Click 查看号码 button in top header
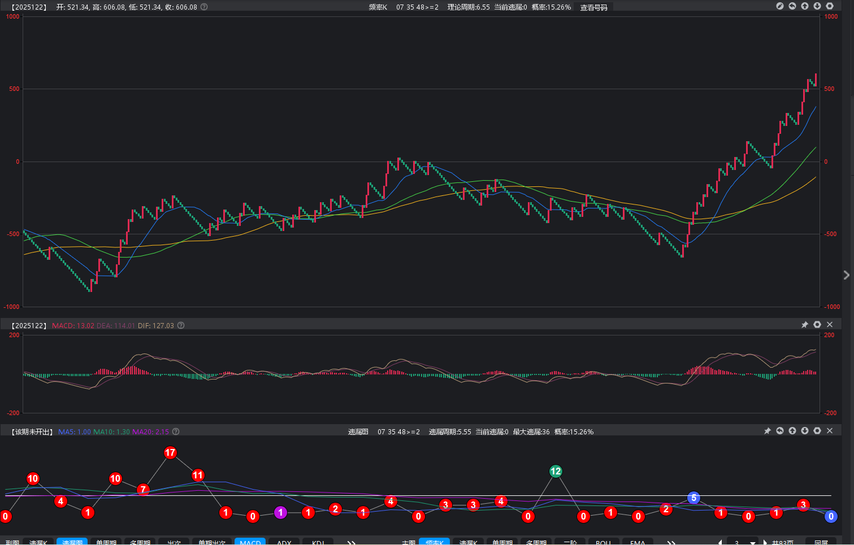The image size is (854, 545). pyautogui.click(x=593, y=7)
